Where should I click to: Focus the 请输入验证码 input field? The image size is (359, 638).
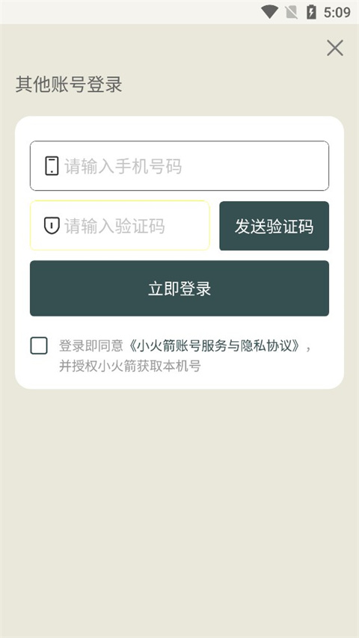point(120,225)
